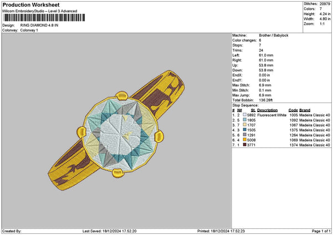Click the Zoom value '1:1'

(x=322, y=24)
